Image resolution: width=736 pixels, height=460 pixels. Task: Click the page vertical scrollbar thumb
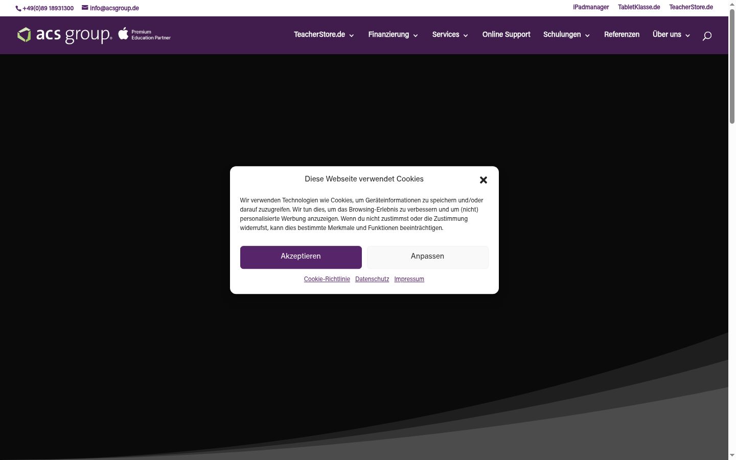pyautogui.click(x=732, y=66)
